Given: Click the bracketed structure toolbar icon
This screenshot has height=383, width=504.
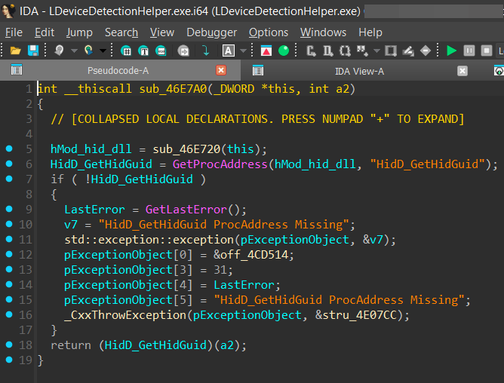Looking at the screenshot, I should [x=346, y=51].
